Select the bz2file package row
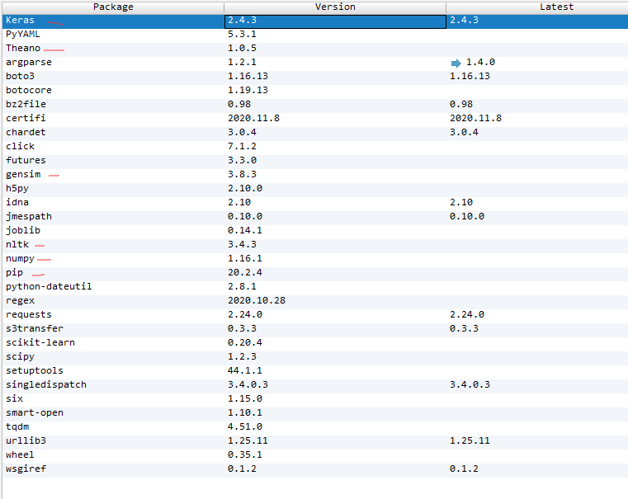Image resolution: width=628 pixels, height=499 pixels. point(314,106)
